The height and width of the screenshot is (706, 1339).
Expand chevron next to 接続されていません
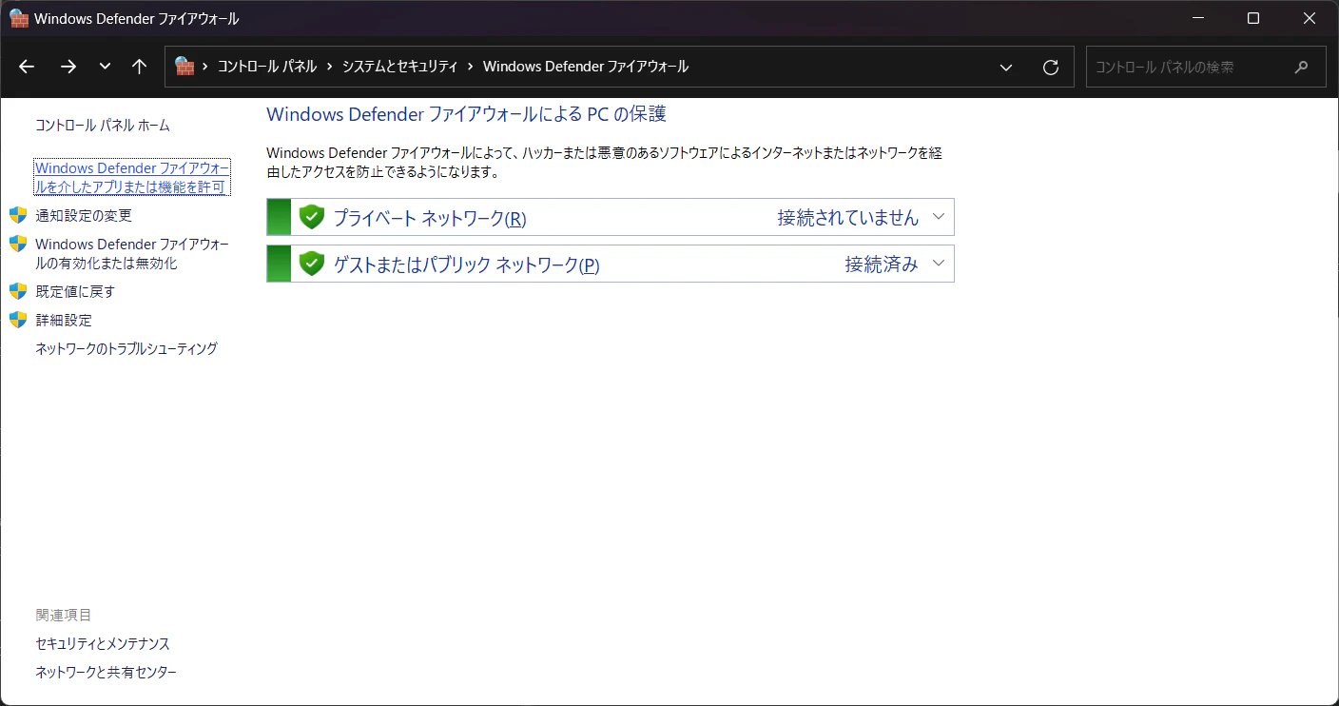point(939,217)
